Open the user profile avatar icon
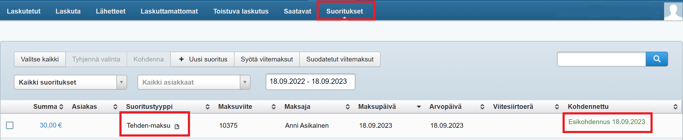This screenshot has width=683, height=140. [x=673, y=11]
